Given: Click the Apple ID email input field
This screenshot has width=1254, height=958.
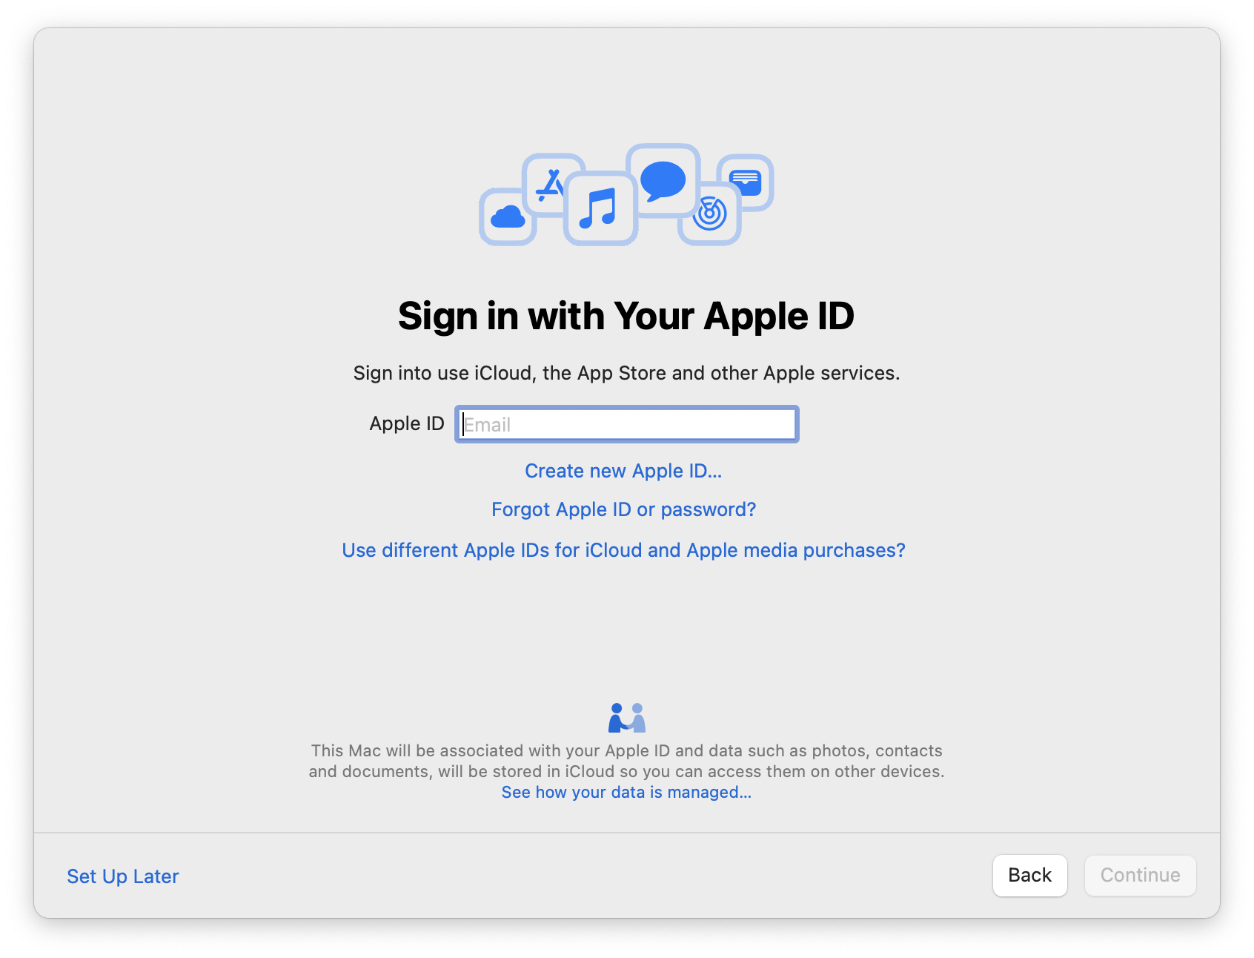Looking at the screenshot, I should (x=626, y=424).
